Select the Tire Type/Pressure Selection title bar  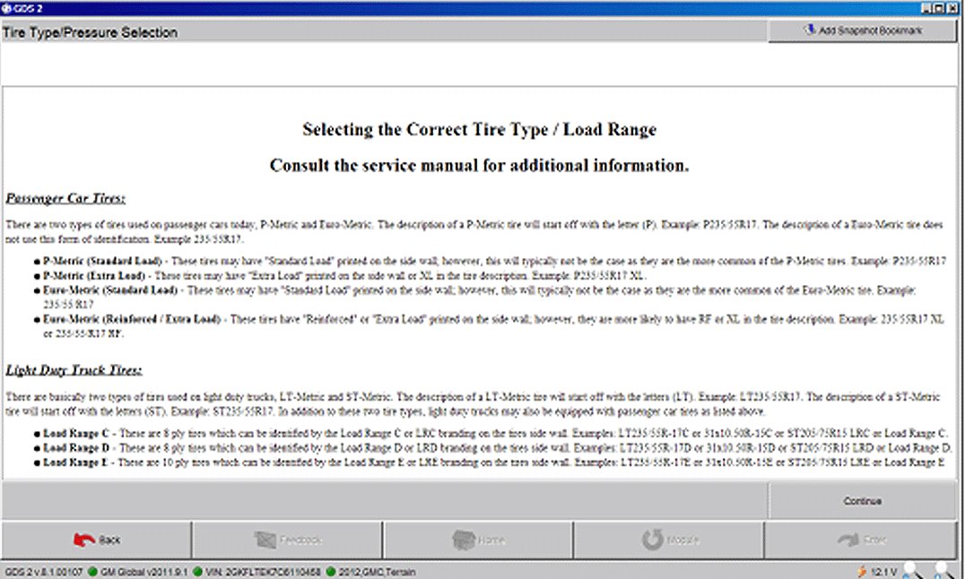tap(90, 32)
